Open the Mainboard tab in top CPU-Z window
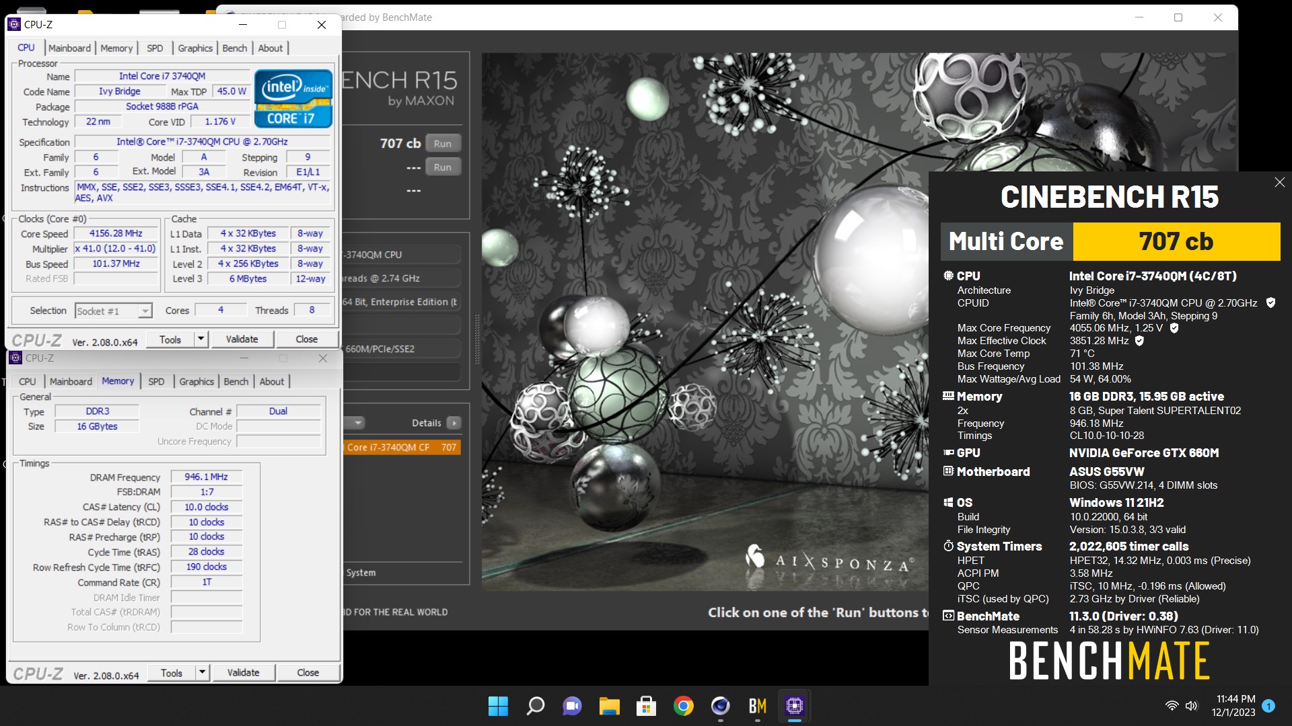Screen dimensions: 1292x726 69,48
